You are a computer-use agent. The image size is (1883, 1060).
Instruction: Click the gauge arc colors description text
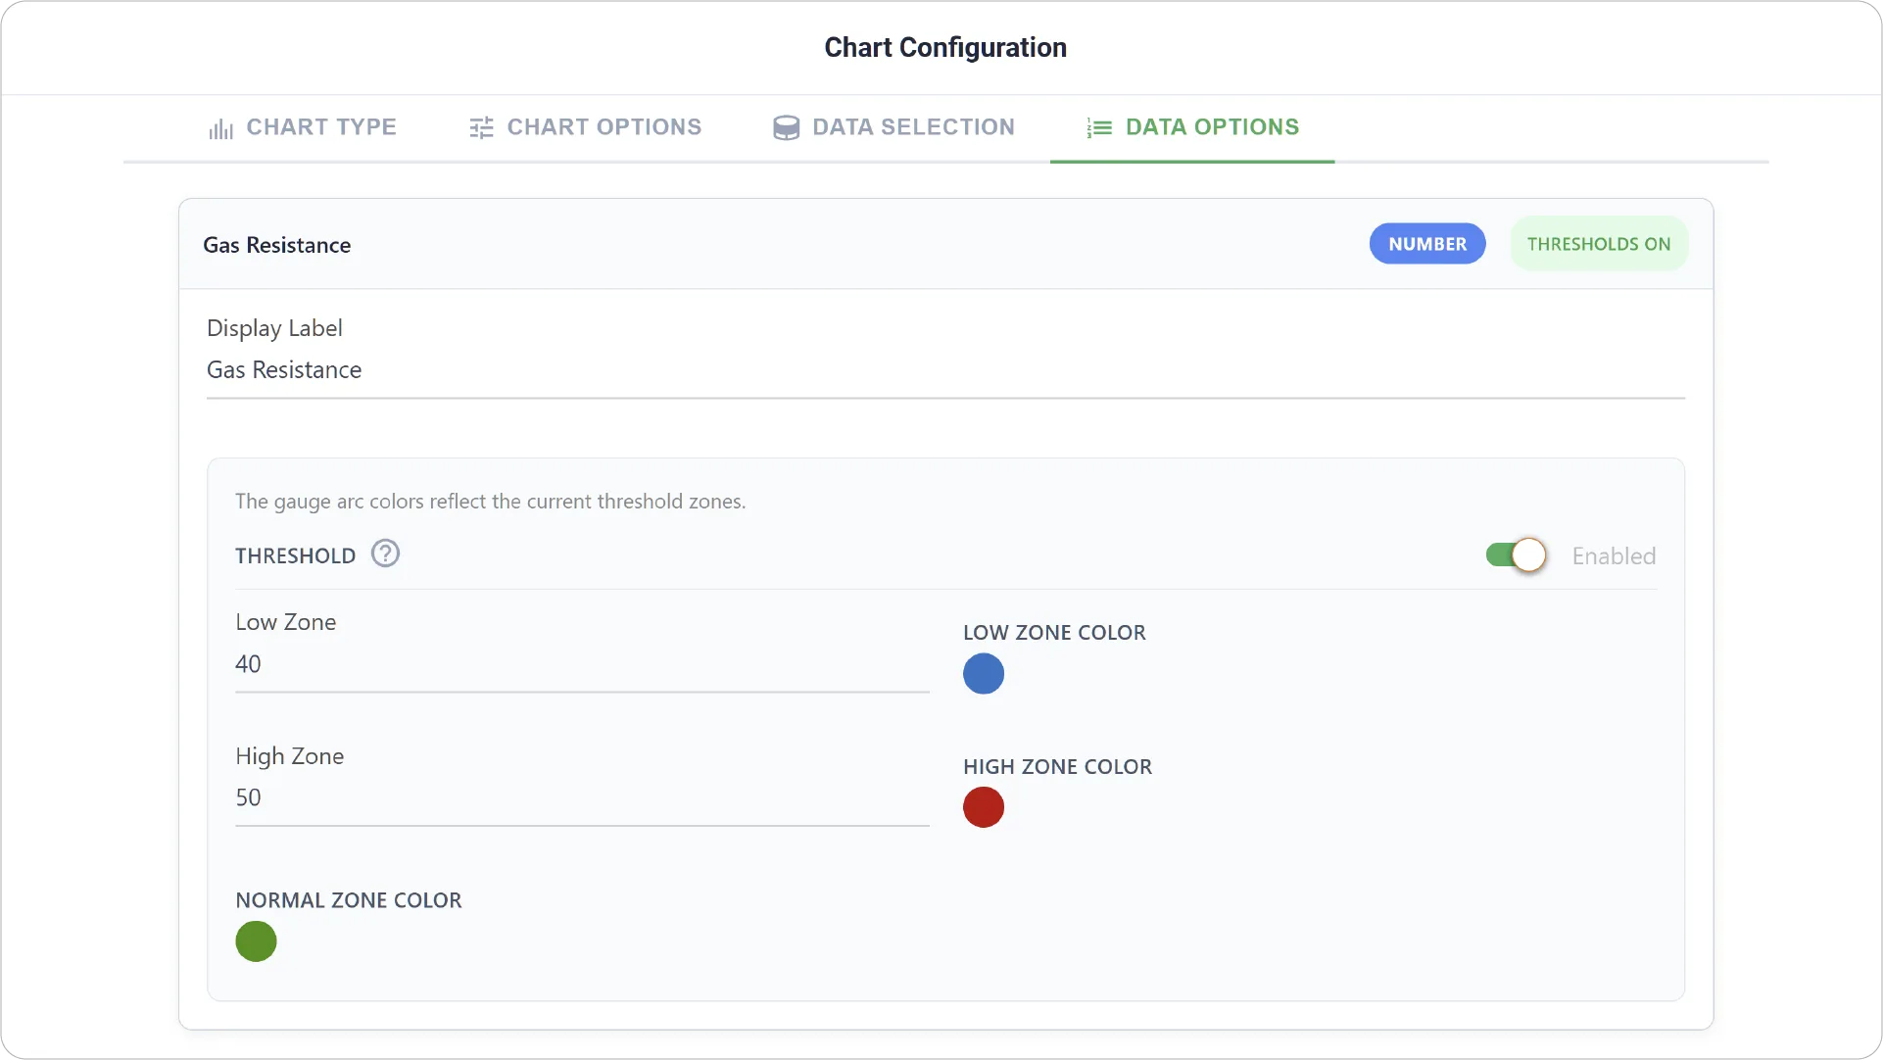(490, 502)
